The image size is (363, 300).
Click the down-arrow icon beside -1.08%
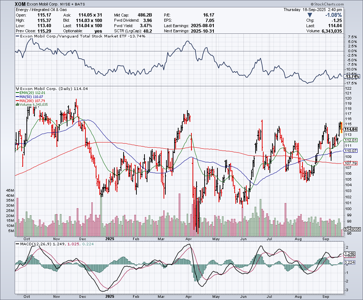click(x=309, y=15)
